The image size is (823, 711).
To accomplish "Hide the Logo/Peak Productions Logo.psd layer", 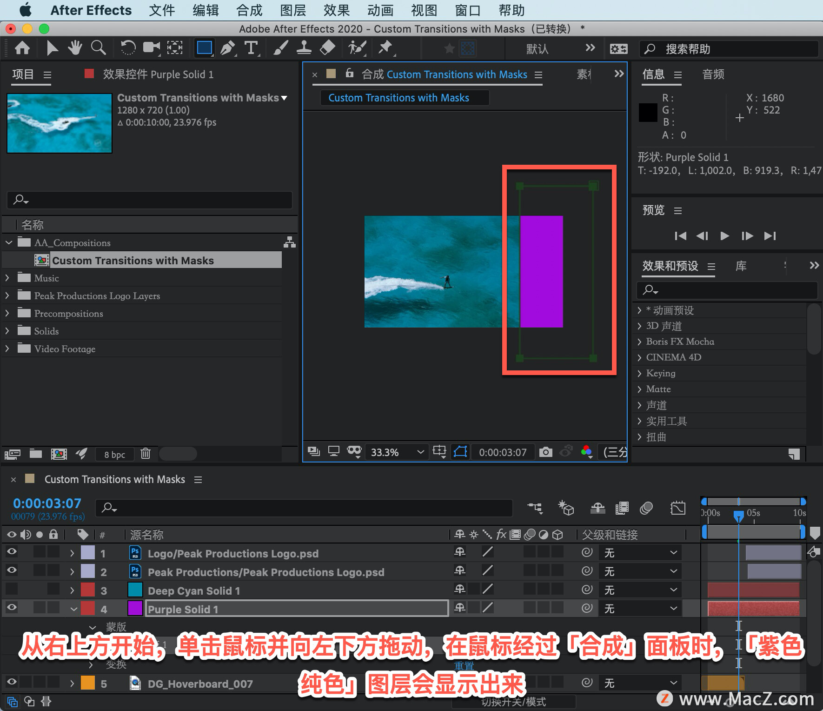I will (12, 552).
